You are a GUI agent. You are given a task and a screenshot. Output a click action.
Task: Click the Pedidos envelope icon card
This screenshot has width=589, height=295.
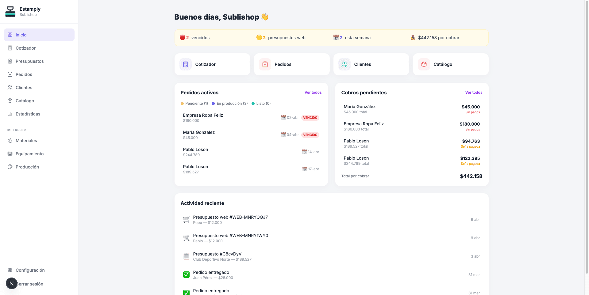tap(265, 64)
